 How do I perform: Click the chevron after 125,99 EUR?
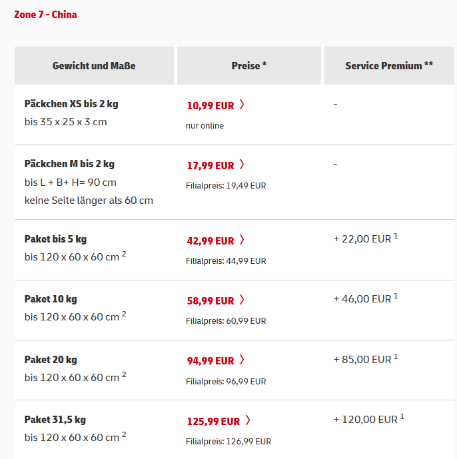coord(248,420)
